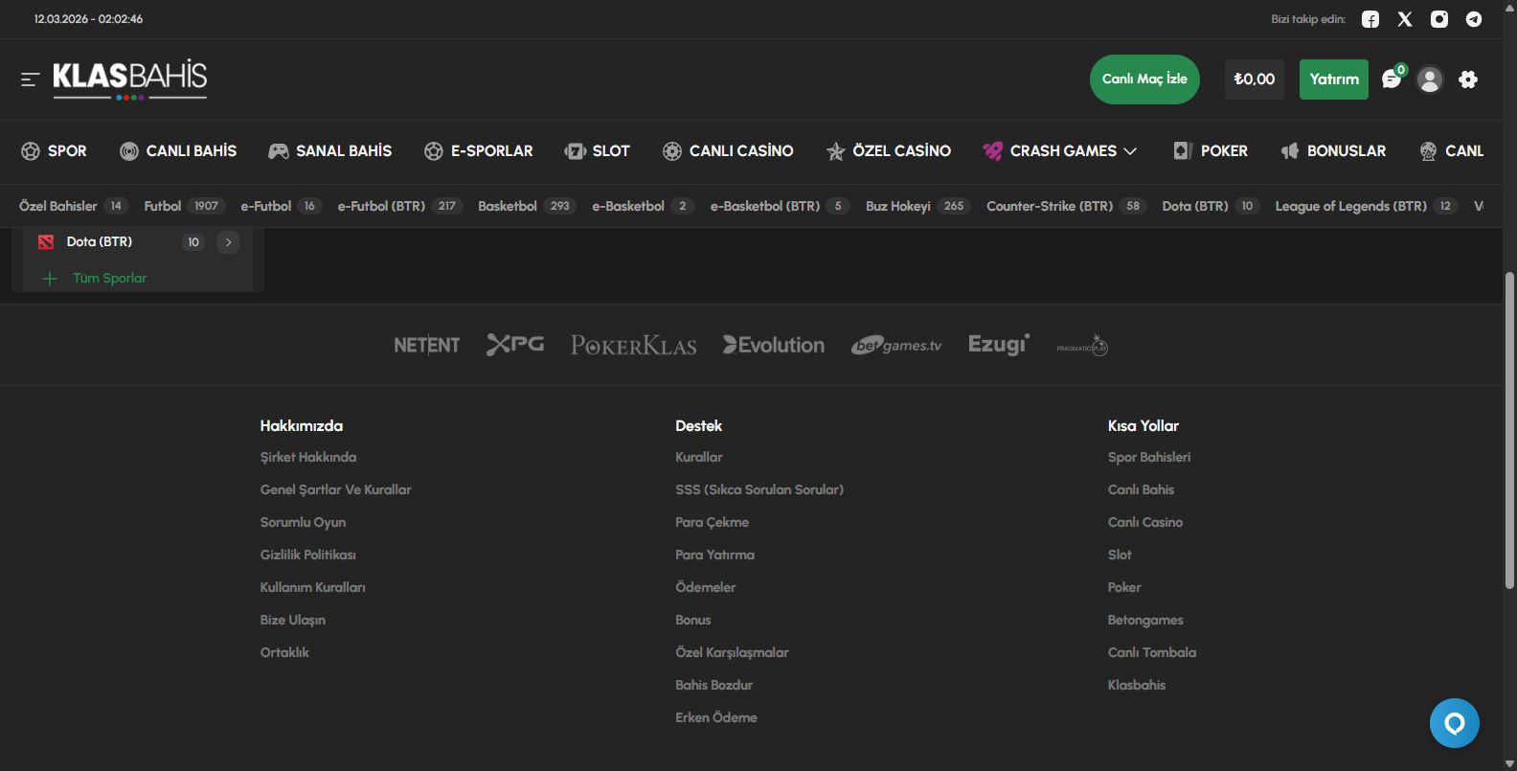Open the Gizlilik Politikası link
This screenshot has height=771, width=1517.
(308, 556)
